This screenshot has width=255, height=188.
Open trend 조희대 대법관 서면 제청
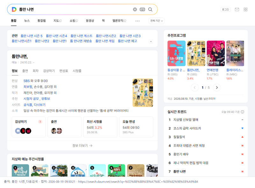click(x=189, y=146)
